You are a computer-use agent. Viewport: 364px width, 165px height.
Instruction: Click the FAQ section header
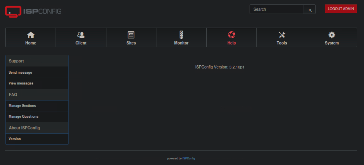click(x=13, y=95)
